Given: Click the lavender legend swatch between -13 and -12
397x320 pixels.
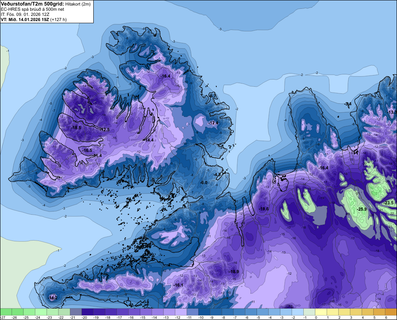Looking at the screenshot, I should click(x=169, y=312).
